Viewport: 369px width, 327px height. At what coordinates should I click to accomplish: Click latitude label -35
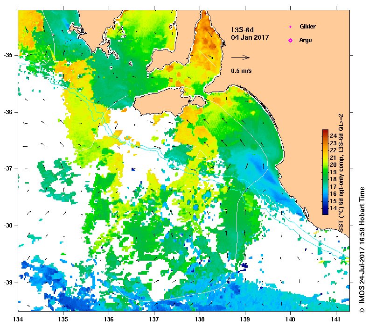[7, 55]
